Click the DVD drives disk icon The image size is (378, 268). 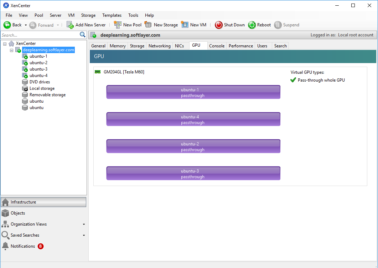(x=25, y=82)
